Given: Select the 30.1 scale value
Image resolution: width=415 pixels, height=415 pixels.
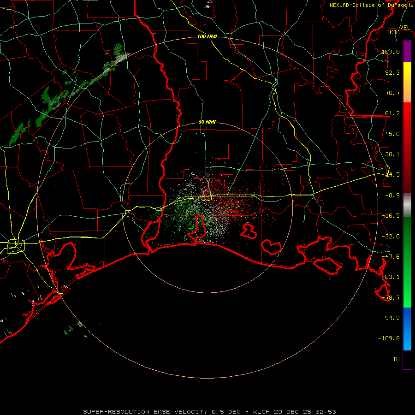Looking at the screenshot, I should point(392,154).
